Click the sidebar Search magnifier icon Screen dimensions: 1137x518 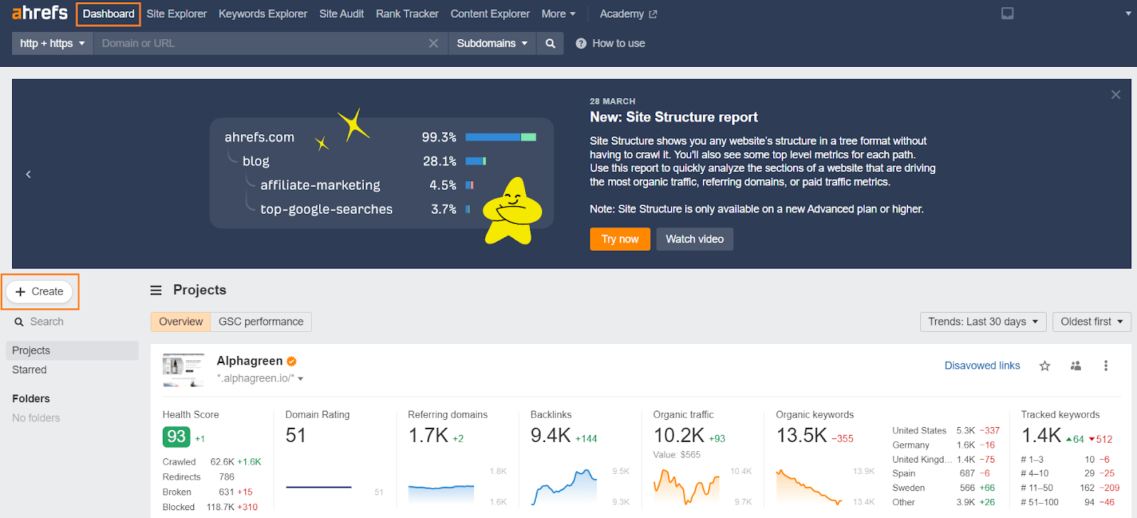tap(19, 322)
